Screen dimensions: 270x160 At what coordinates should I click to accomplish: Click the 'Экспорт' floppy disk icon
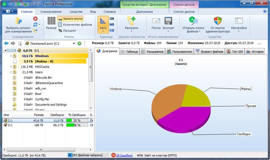pos(168,21)
